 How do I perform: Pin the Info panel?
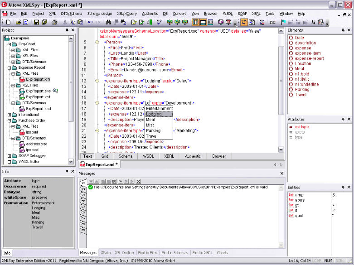[67, 171]
